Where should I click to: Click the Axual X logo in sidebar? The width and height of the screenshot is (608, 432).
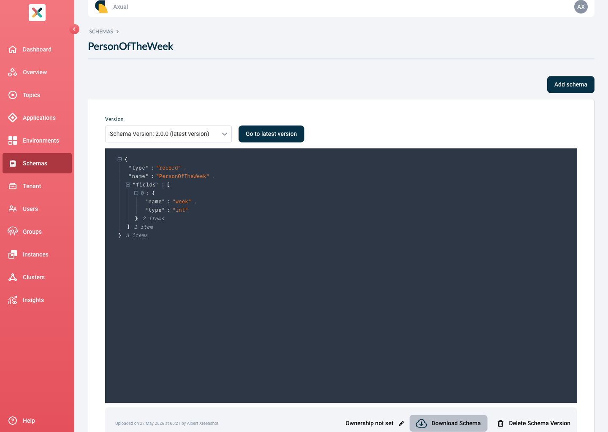[37, 13]
